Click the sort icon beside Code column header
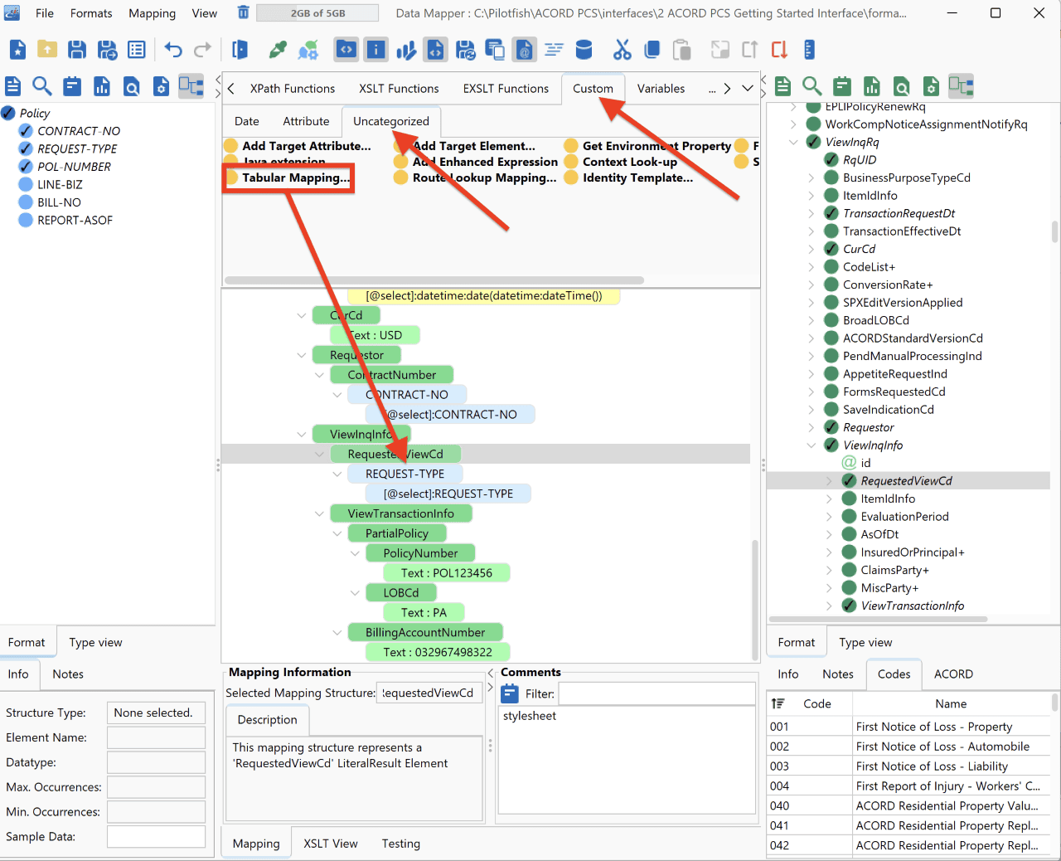The height and width of the screenshot is (861, 1061). click(778, 703)
